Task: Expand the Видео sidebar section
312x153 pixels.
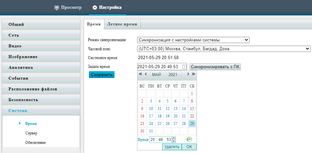Action: [x=41, y=46]
